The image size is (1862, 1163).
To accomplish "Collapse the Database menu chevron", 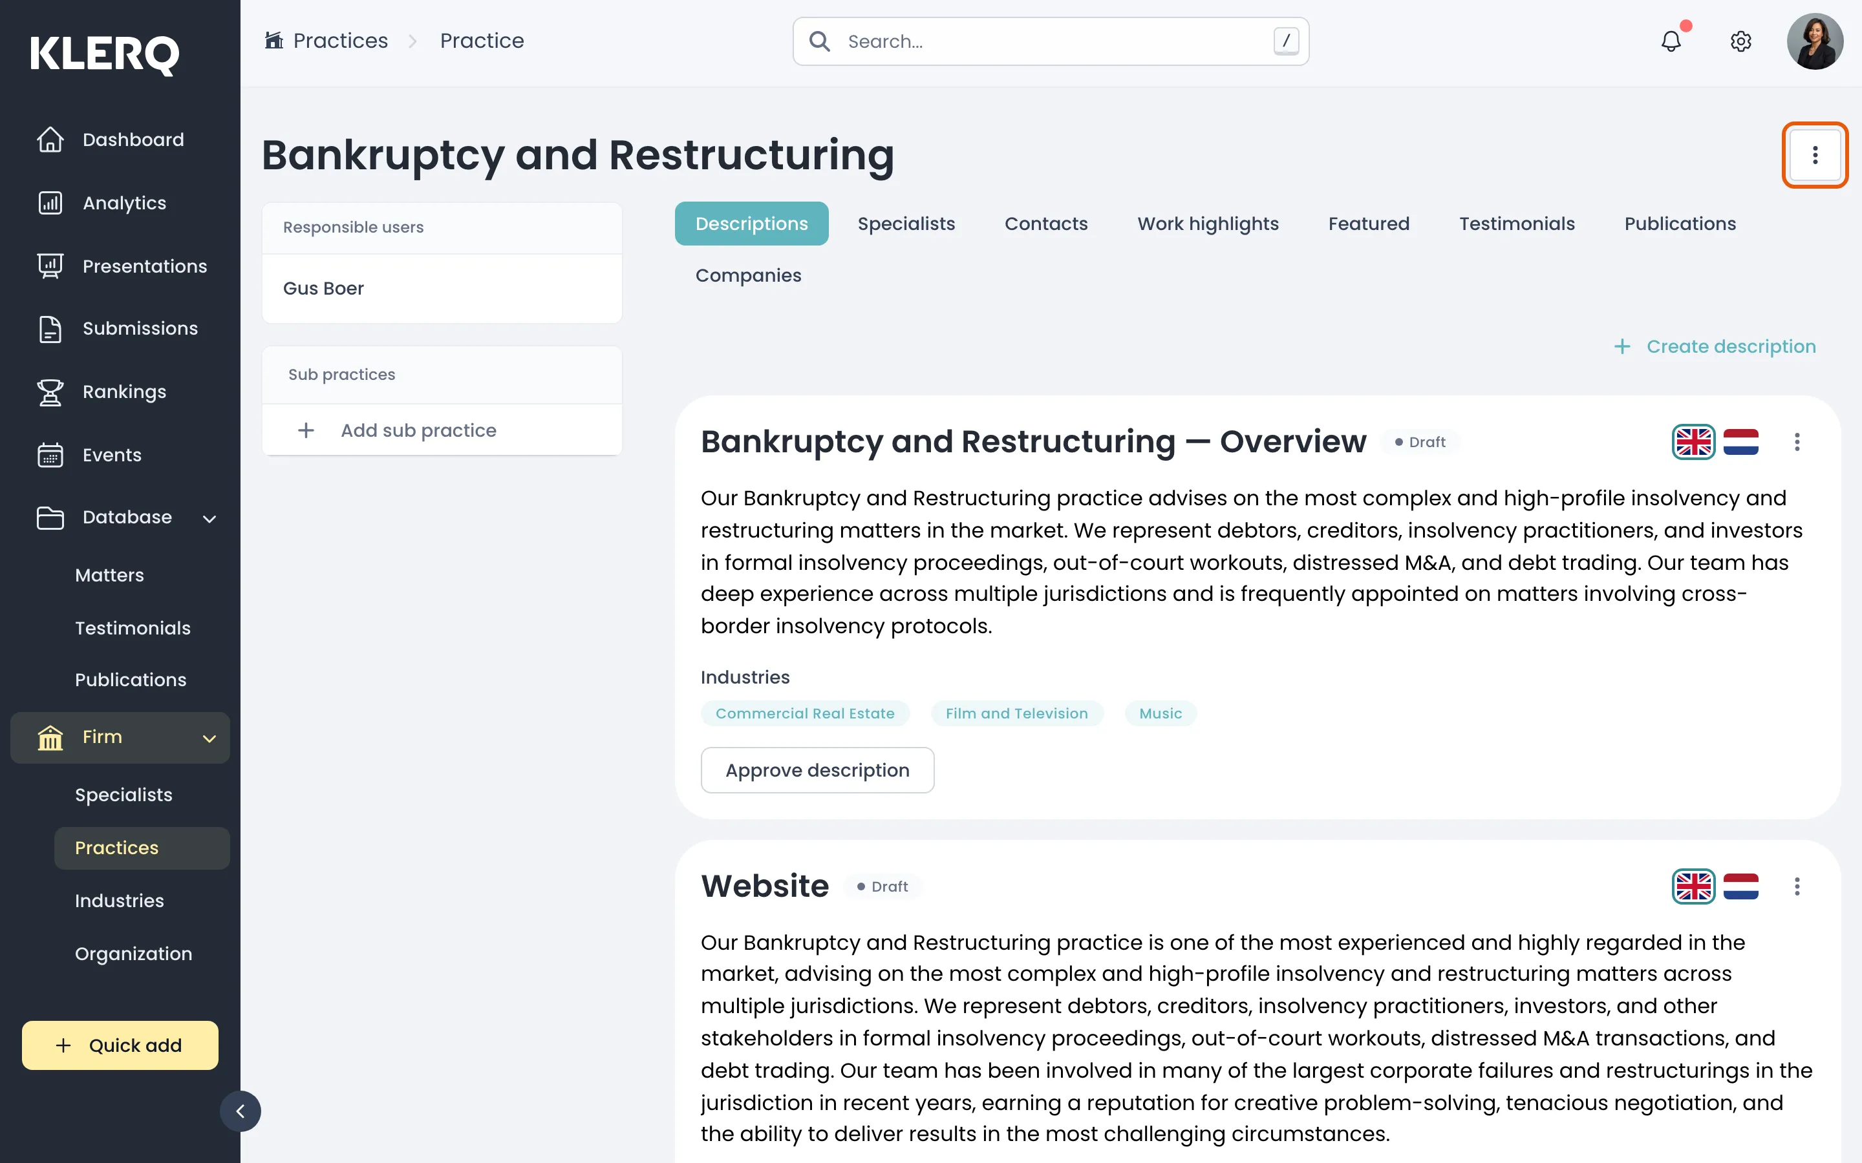I will point(209,518).
